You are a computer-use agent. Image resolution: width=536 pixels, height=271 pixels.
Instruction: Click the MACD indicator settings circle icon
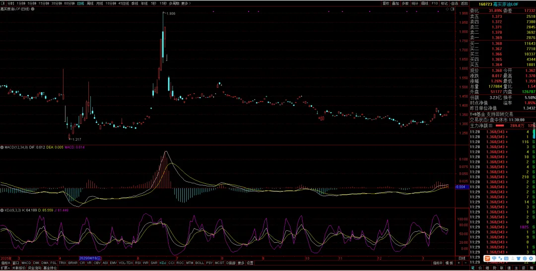(2, 147)
